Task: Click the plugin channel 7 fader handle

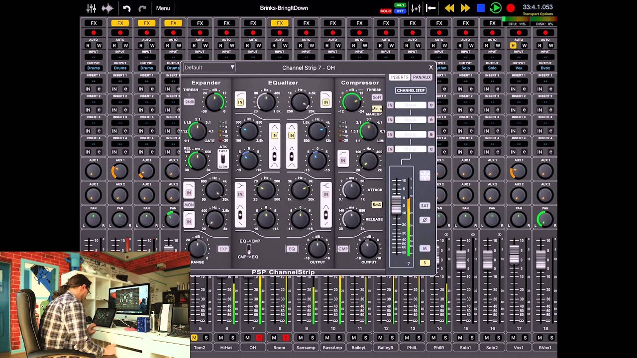Action: pos(397,205)
